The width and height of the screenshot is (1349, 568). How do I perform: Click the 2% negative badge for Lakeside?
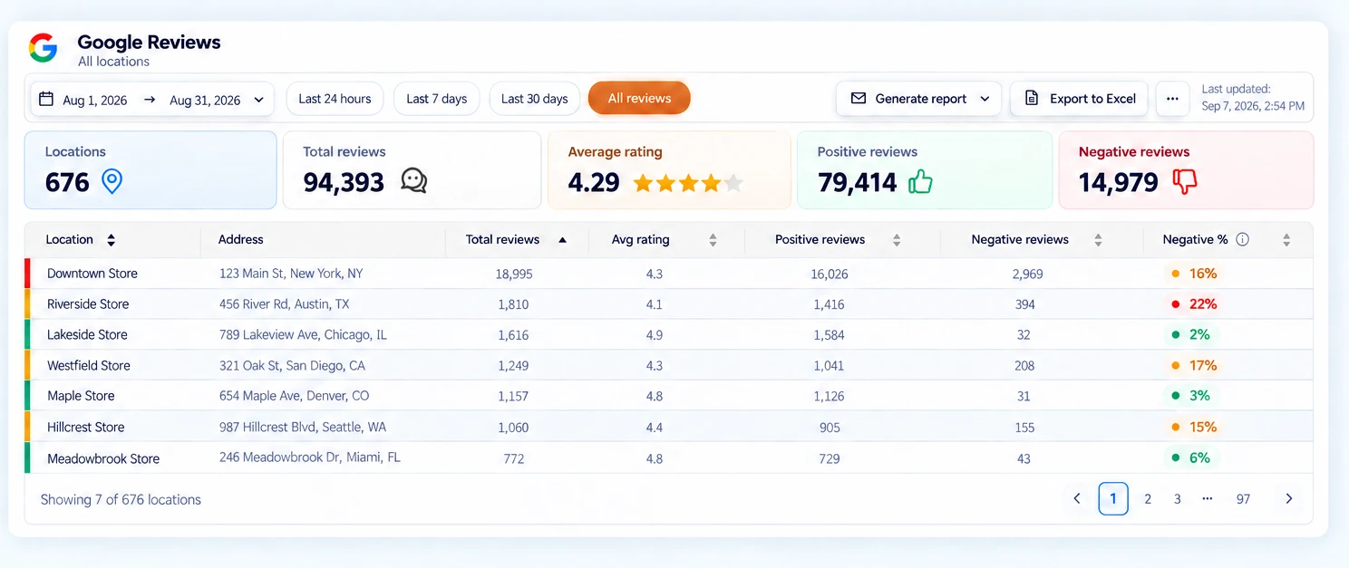1190,334
